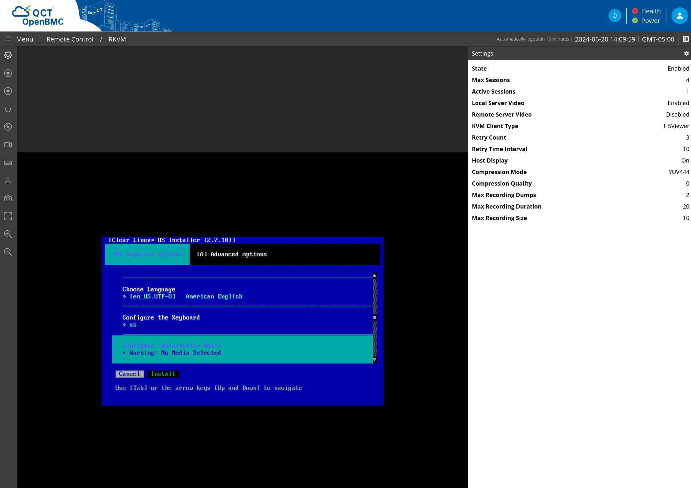The image size is (691, 488).
Task: Click the installer scrollbar thumb
Action: point(374,317)
